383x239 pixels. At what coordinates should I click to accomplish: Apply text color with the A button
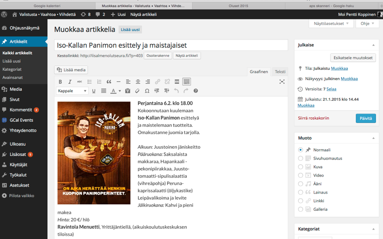(113, 91)
